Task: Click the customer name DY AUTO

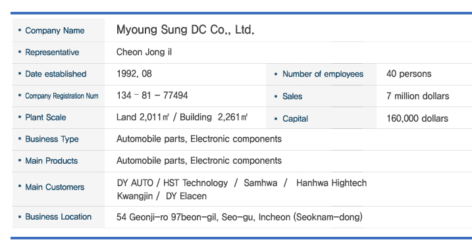Action: point(135,183)
